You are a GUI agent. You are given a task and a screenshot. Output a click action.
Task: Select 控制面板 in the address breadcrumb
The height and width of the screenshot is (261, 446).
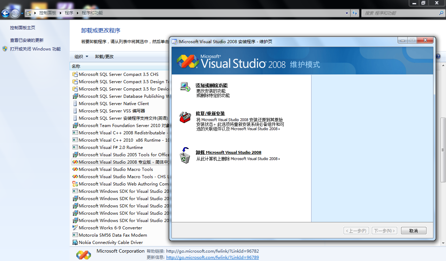click(x=47, y=13)
